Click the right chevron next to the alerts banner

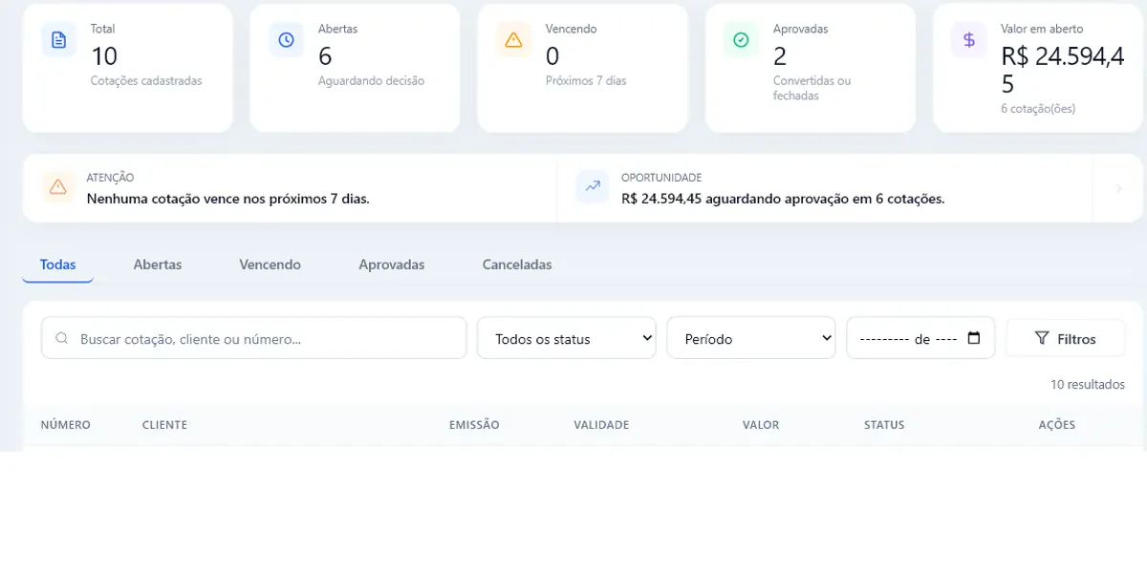pos(1118,189)
